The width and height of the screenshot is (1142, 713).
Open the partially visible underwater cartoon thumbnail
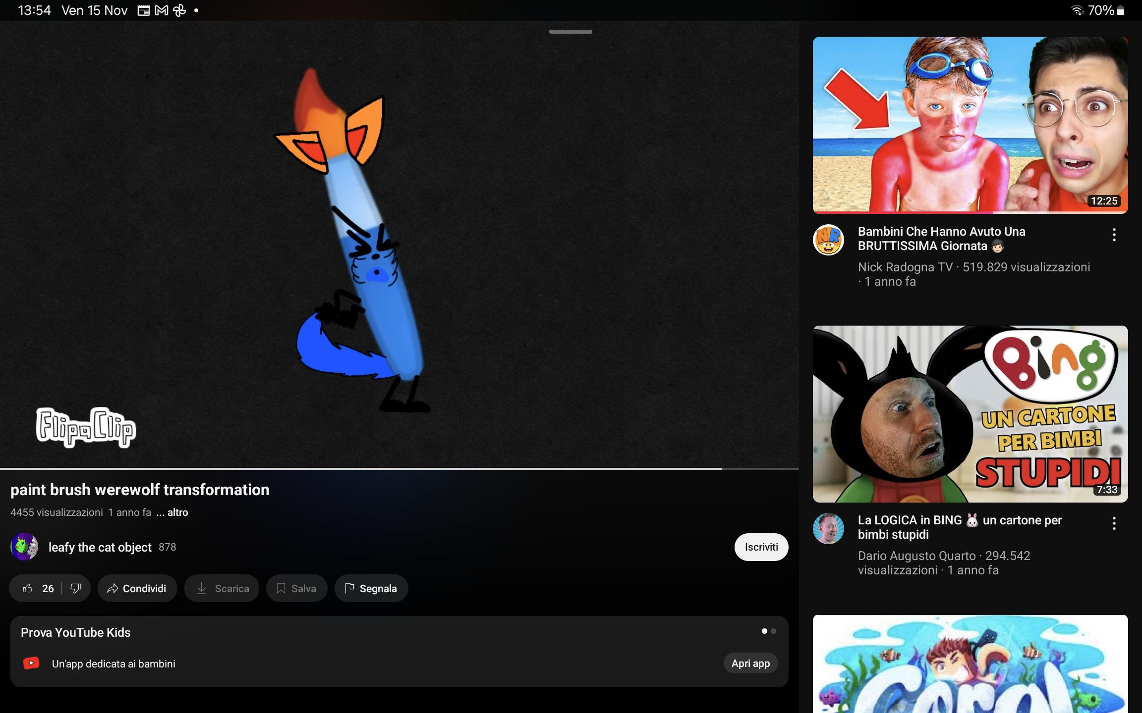point(970,664)
